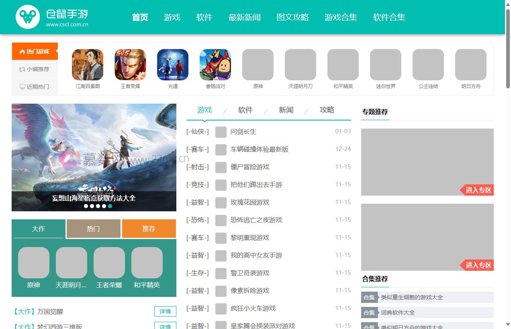Open 江南百景图 from the hot games row
511x329 pixels.
(87, 64)
